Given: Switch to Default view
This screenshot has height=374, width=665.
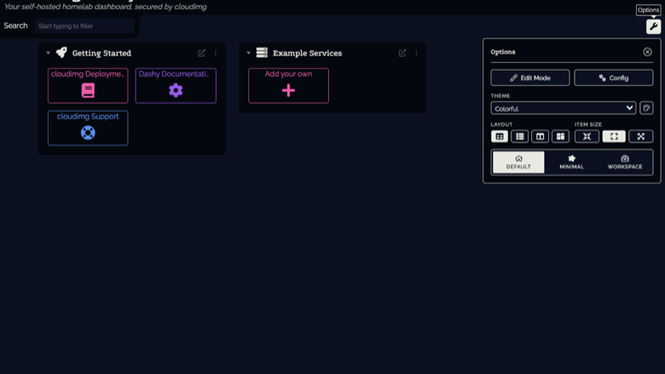Looking at the screenshot, I should coord(518,162).
